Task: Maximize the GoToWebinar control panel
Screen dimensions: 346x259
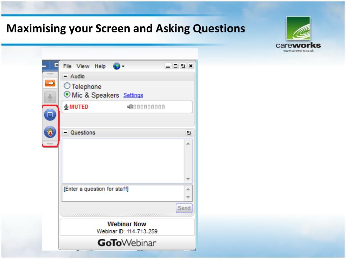Action: tap(175, 66)
